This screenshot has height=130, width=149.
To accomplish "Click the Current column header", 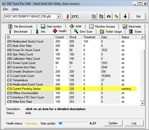I will (x=61, y=37).
